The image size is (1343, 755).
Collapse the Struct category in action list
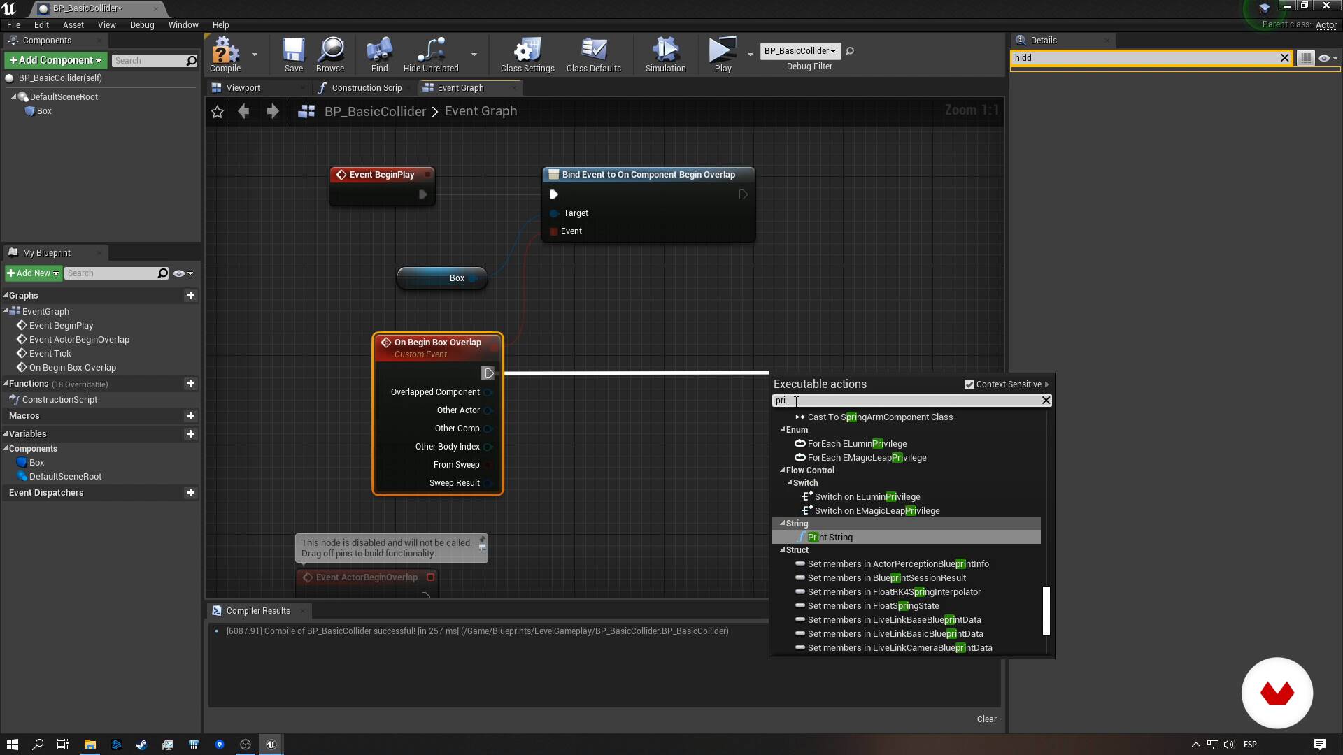782,550
